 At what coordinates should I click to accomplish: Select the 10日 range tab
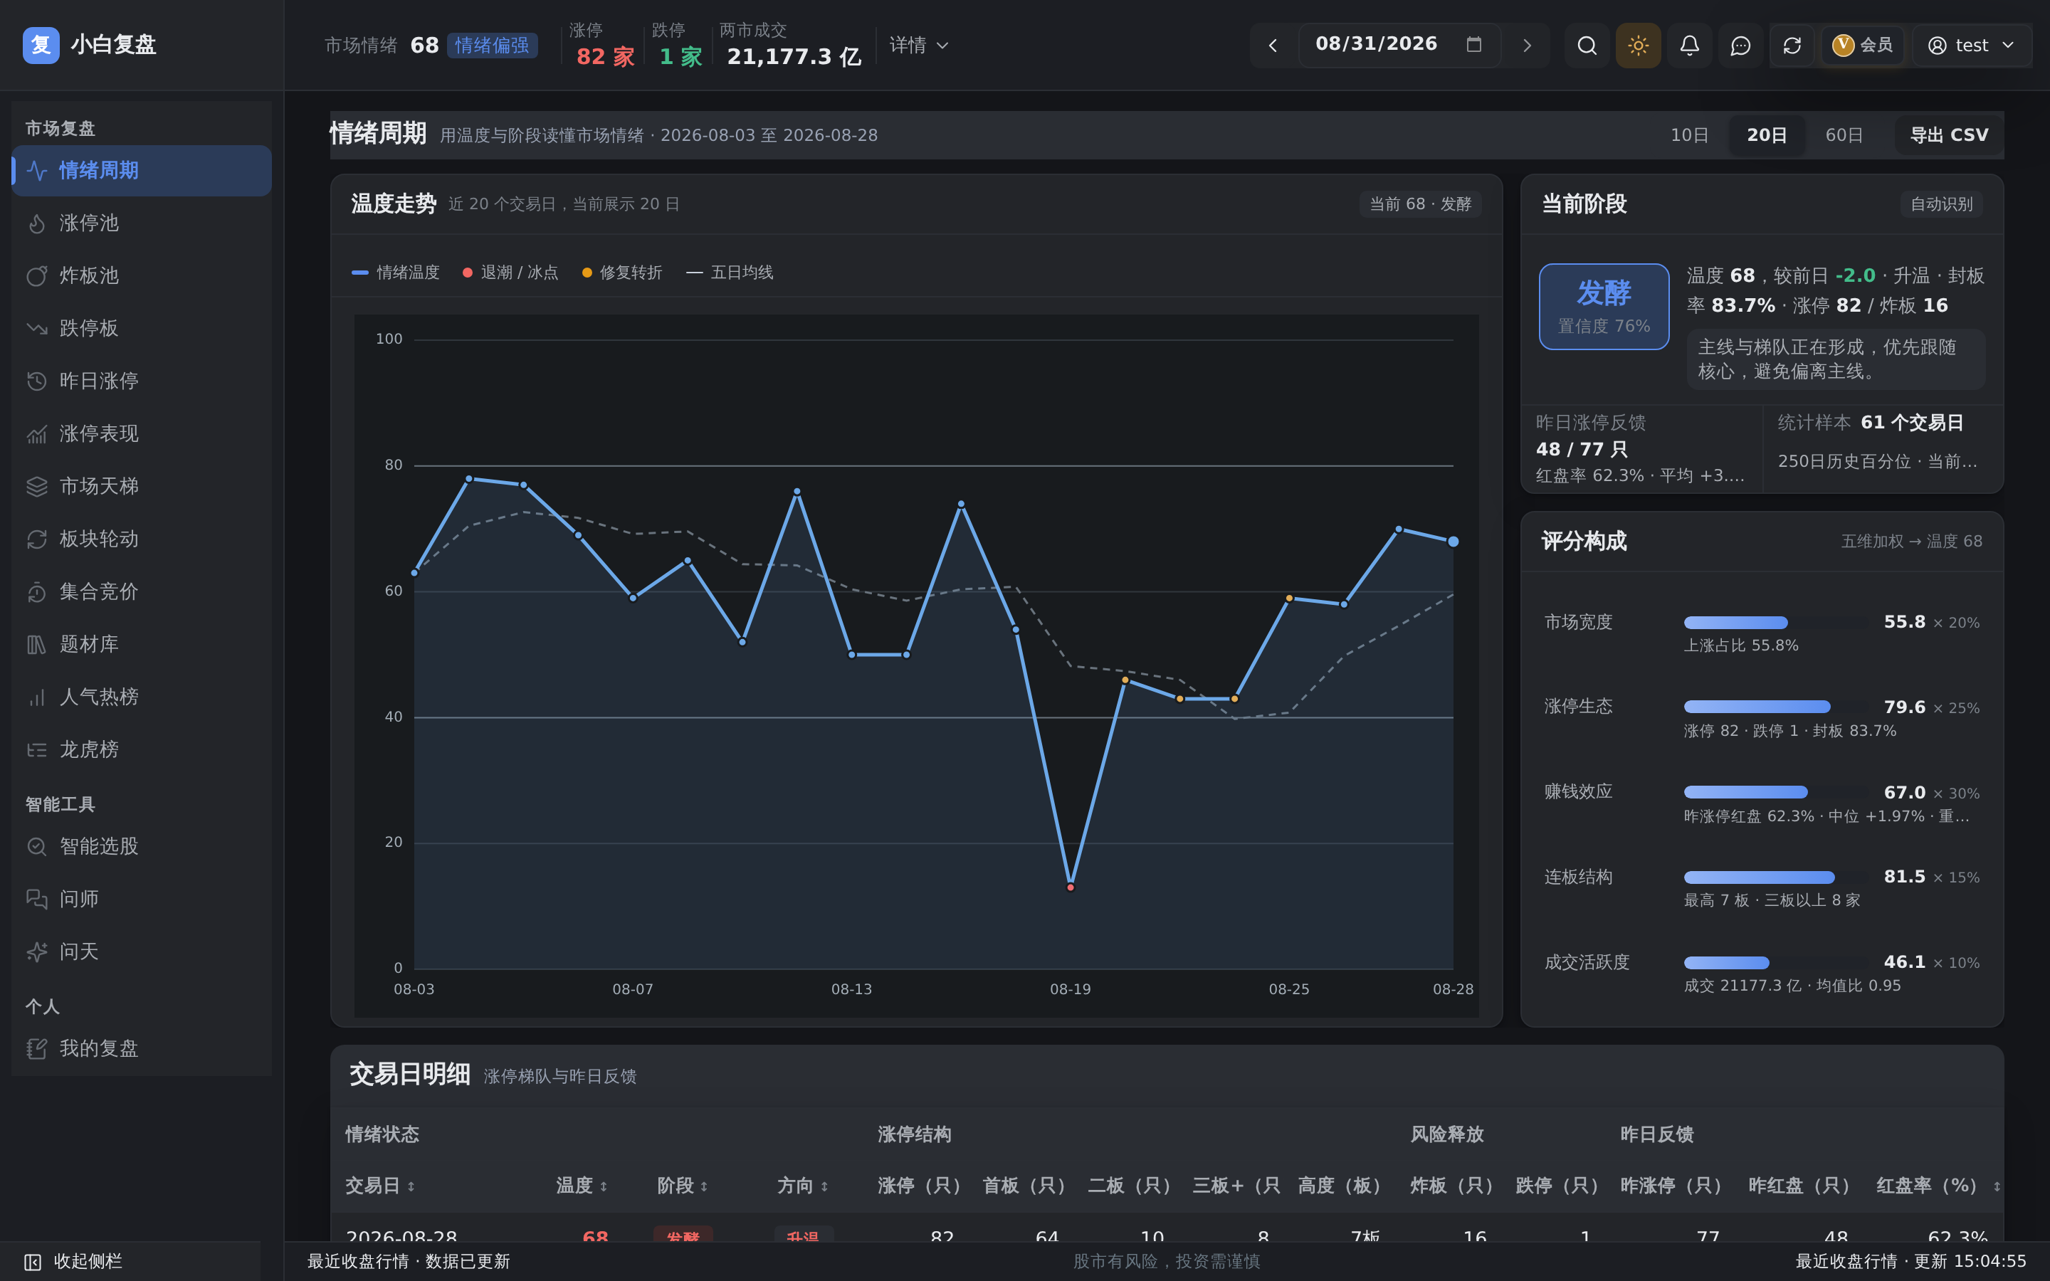point(1689,135)
